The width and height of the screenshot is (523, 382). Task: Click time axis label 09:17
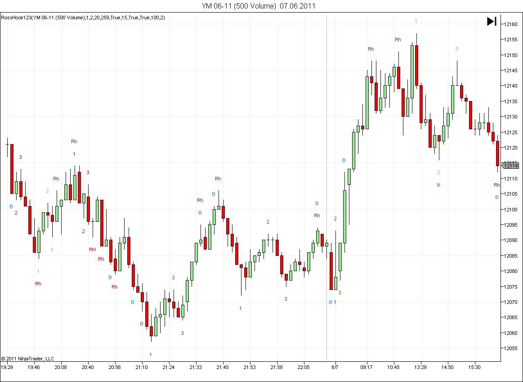click(x=367, y=367)
